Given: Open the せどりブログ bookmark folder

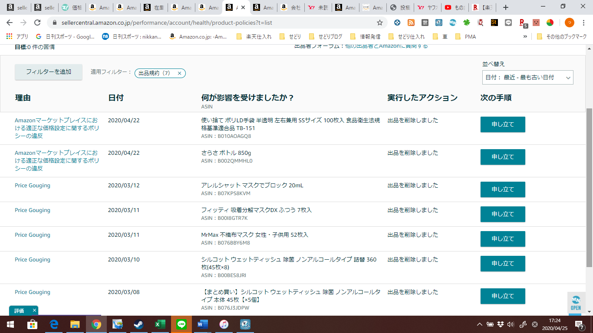Looking at the screenshot, I should click(325, 37).
